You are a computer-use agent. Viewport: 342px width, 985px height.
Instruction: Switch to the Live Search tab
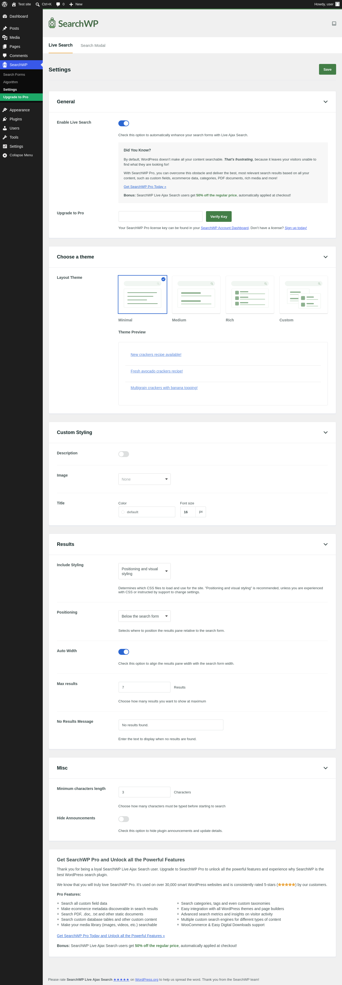click(x=60, y=45)
